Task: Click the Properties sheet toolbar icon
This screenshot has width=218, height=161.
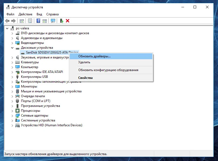Action: pos(30,21)
